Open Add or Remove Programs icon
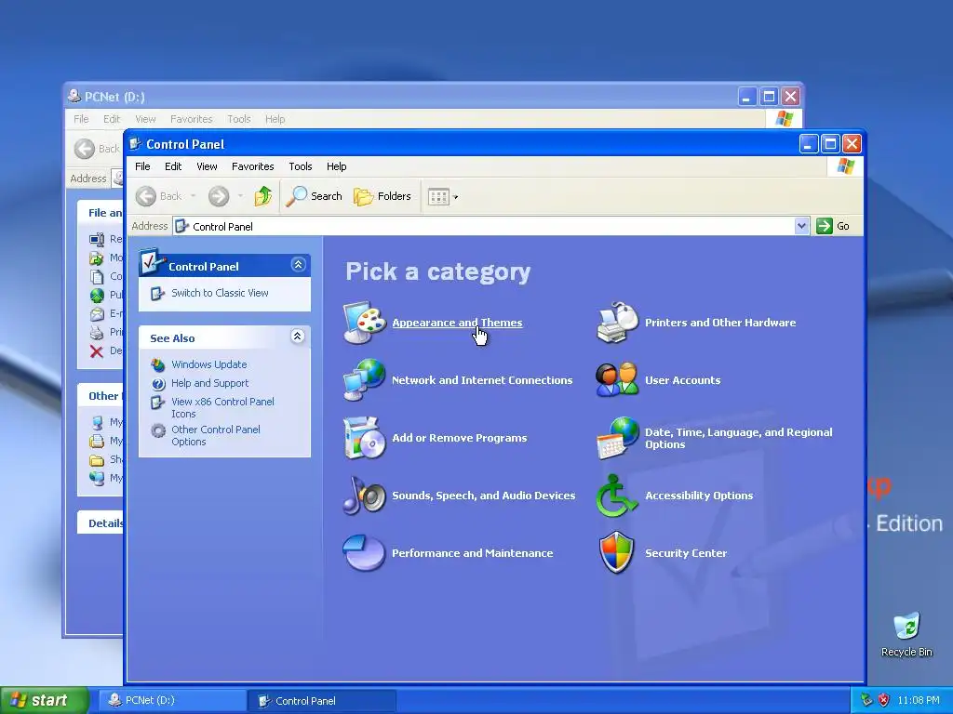Screen dimensions: 953x714 point(364,438)
